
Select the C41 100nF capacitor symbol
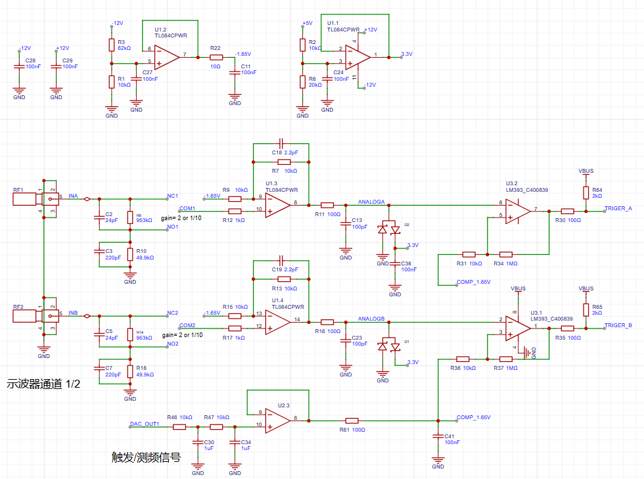(438, 436)
